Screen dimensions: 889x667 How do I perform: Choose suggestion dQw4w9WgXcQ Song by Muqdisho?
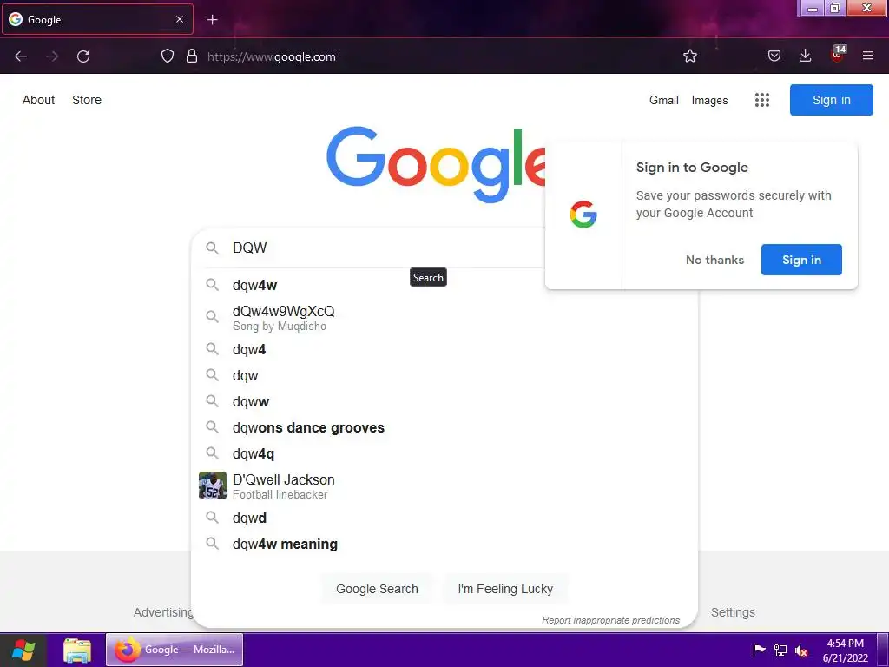point(444,318)
